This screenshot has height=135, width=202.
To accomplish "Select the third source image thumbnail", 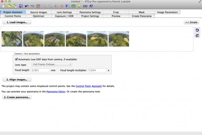I will [x=55, y=39].
